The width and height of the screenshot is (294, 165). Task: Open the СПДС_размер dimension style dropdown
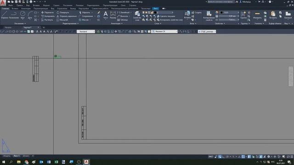207,32
